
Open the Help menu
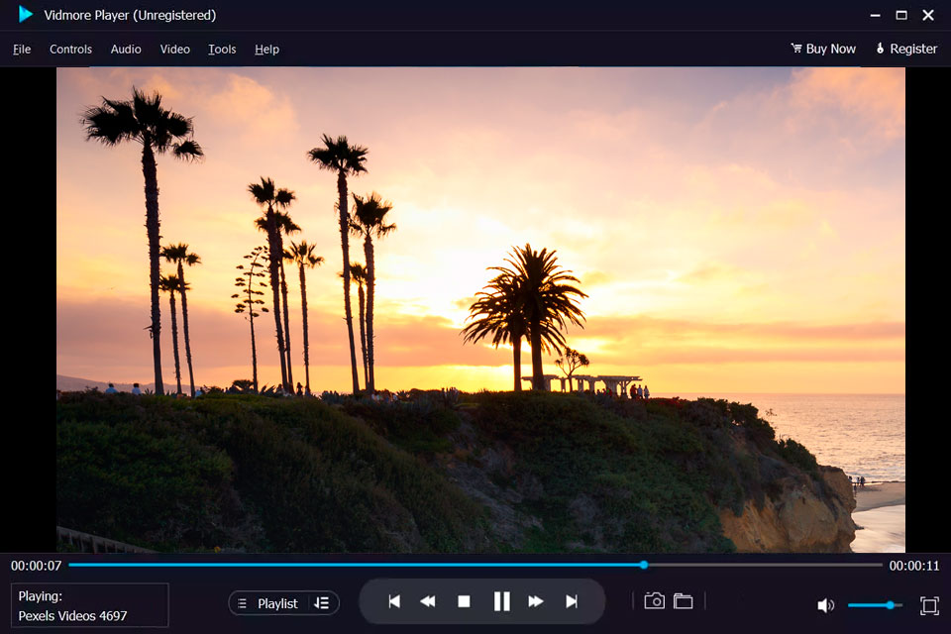click(x=266, y=50)
